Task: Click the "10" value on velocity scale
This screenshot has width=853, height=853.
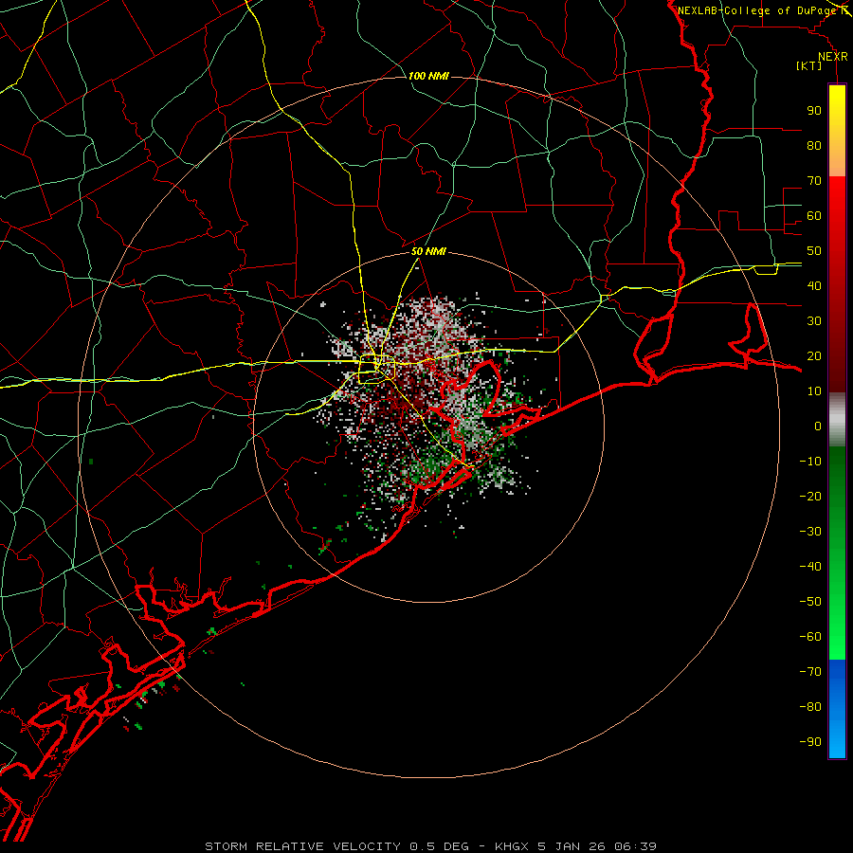Action: [x=814, y=391]
